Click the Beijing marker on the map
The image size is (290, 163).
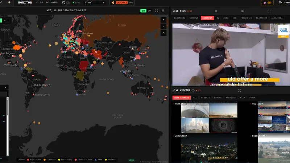tap(132, 49)
